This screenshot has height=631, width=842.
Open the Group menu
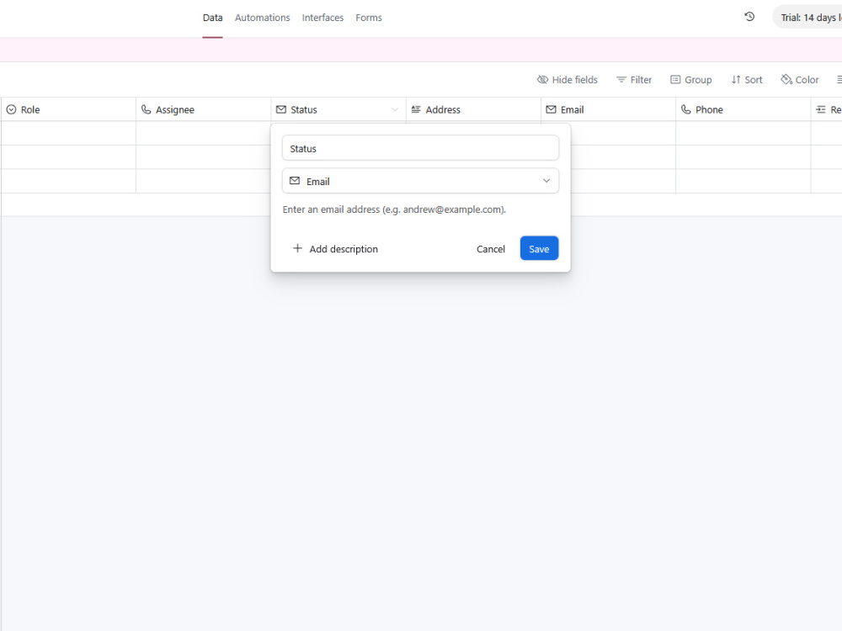[x=691, y=79]
